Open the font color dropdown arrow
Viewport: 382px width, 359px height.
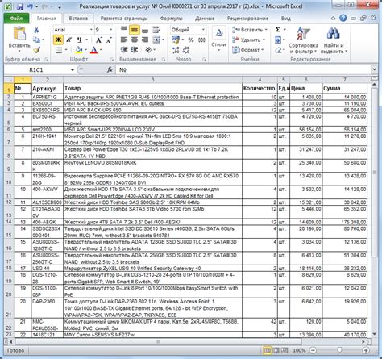pyautogui.click(x=101, y=50)
